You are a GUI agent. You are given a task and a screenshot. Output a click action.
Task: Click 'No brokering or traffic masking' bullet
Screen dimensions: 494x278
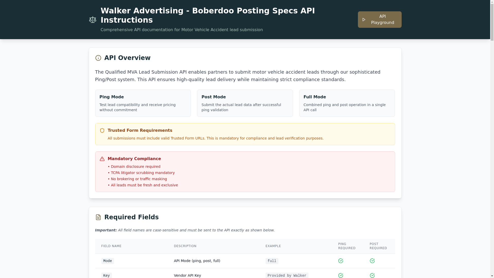coord(137,179)
